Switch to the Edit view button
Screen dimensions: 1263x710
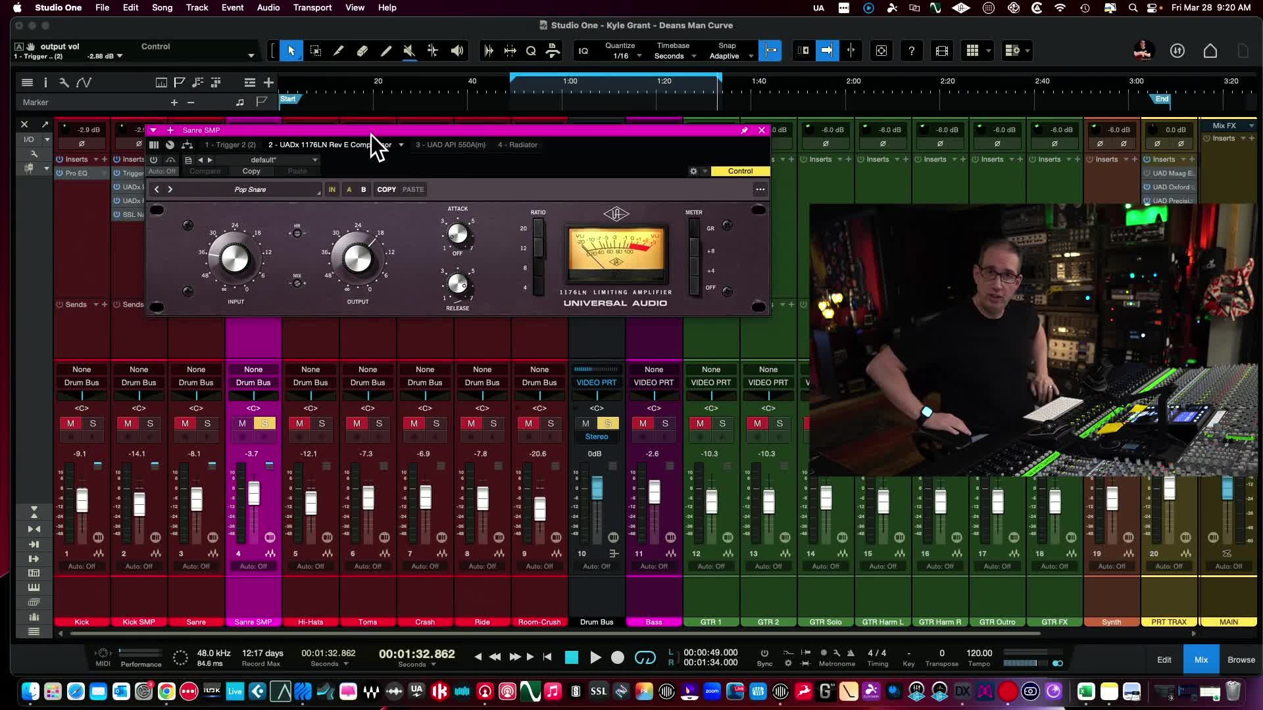[1164, 659]
